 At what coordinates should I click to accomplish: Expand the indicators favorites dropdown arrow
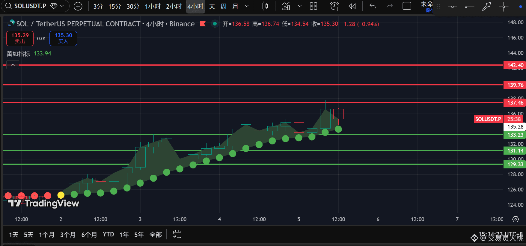tap(299, 6)
